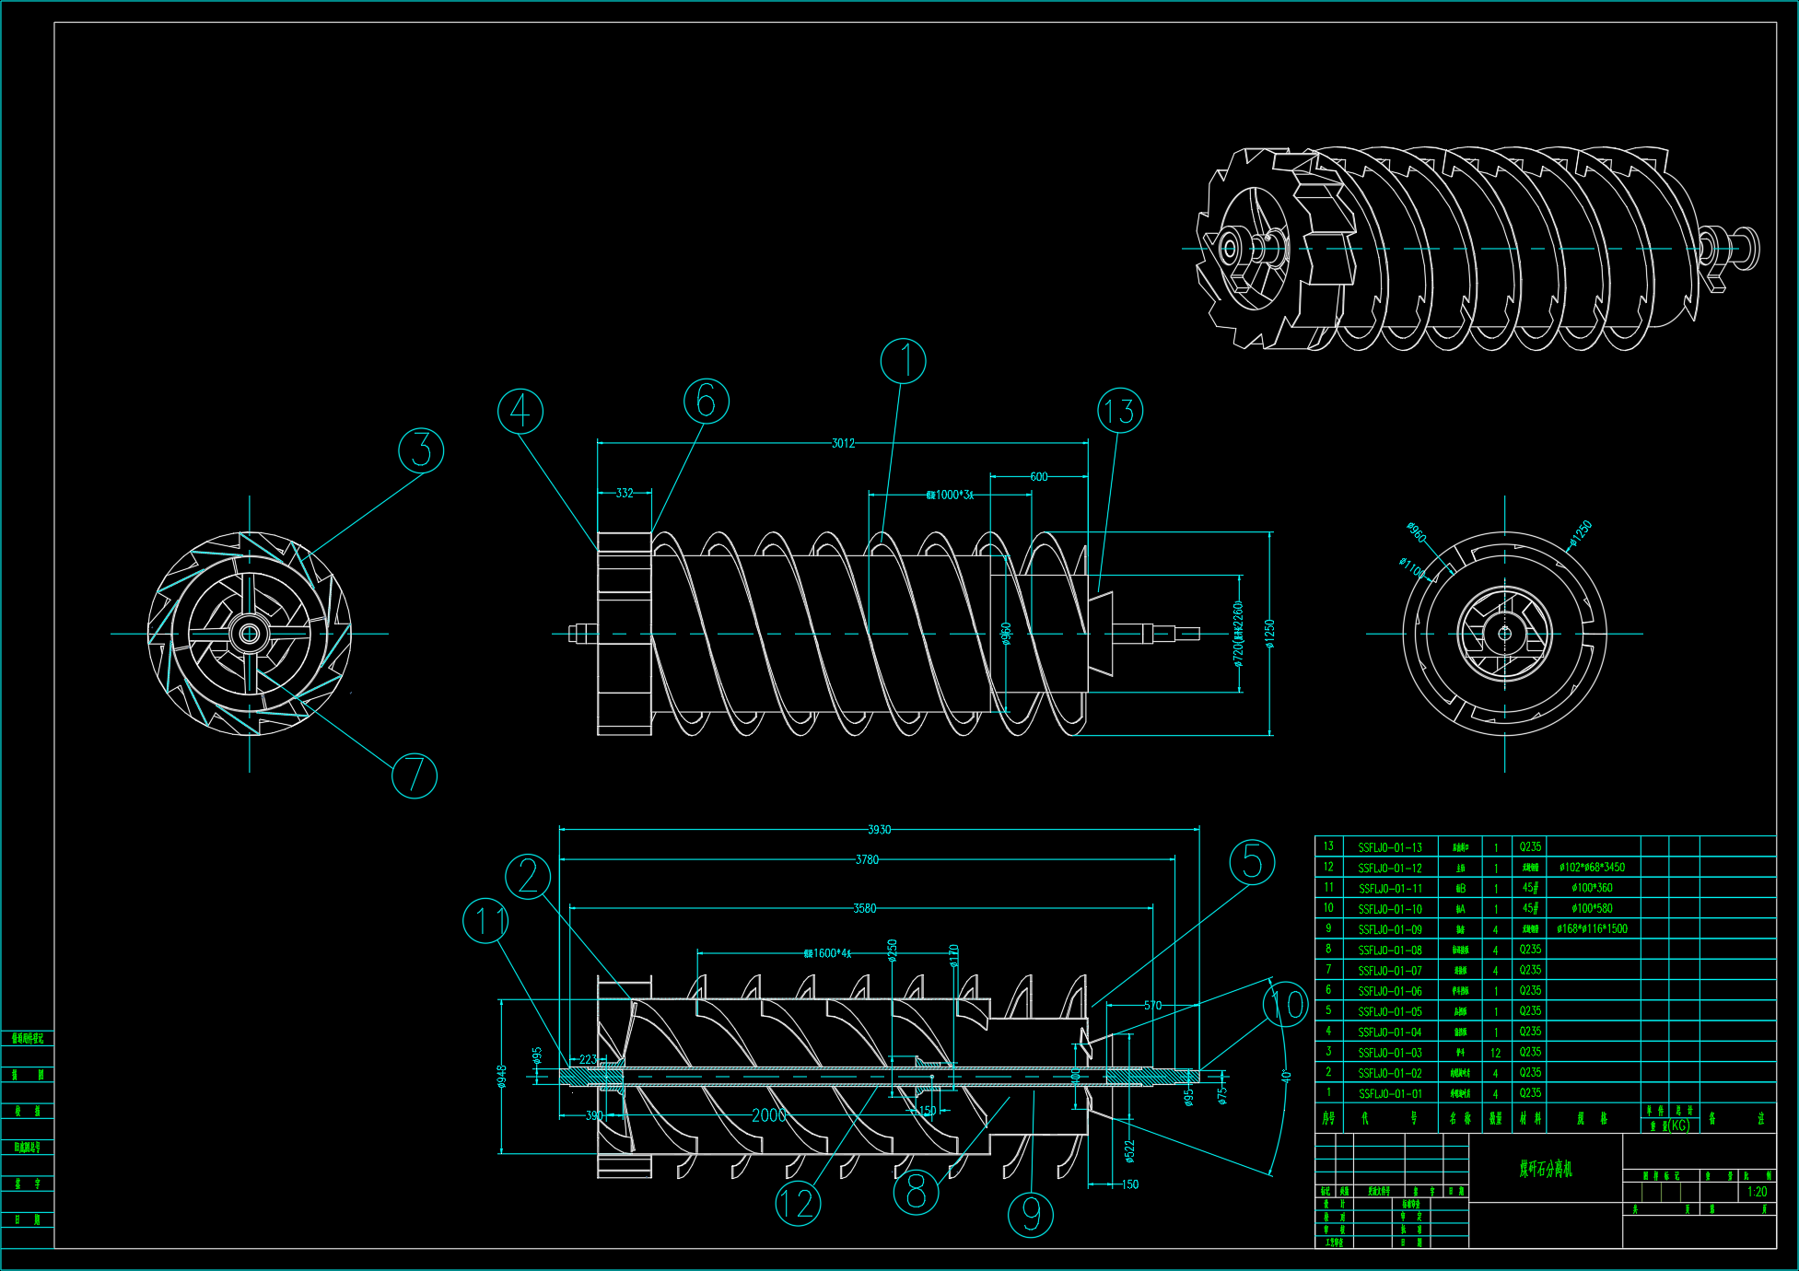Select part balloon number 6
The height and width of the screenshot is (1271, 1799).
pyautogui.click(x=707, y=401)
